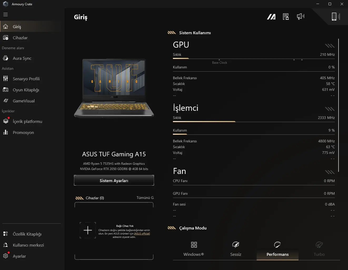Open Aura Sync label
348x270 pixels.
click(x=22, y=58)
